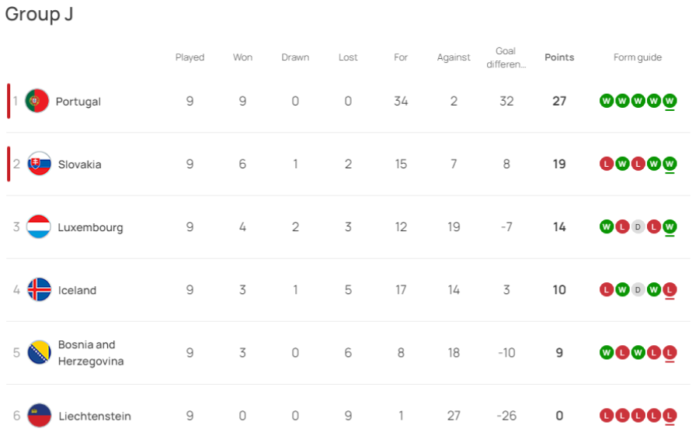Click Luxembourg's grey draw form badge
The height and width of the screenshot is (446, 699).
tap(638, 227)
